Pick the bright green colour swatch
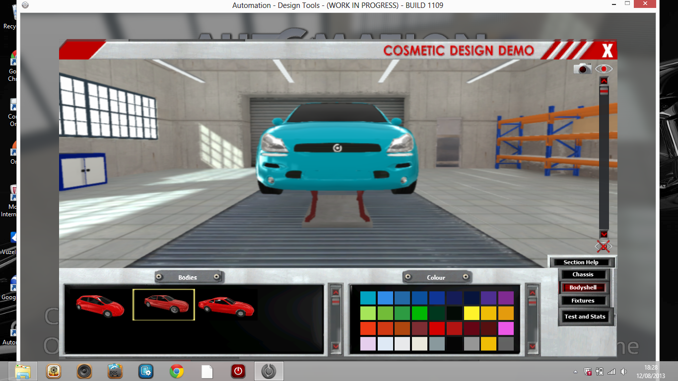Image resolution: width=678 pixels, height=381 pixels. pos(419,313)
